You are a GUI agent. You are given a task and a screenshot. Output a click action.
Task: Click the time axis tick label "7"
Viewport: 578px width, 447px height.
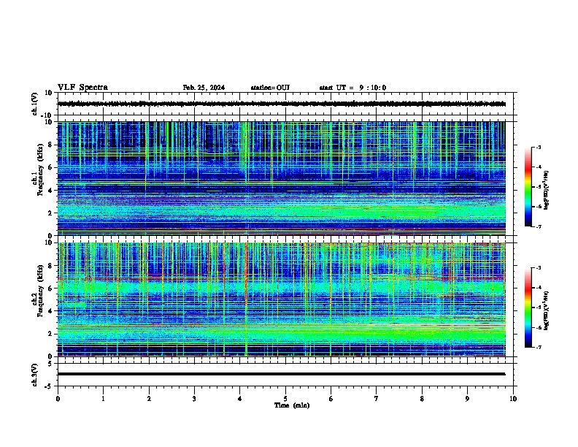click(377, 399)
